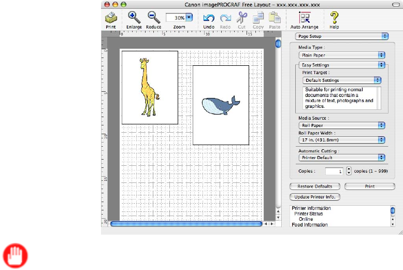Click the 'Printer Status' text line

[308, 214]
